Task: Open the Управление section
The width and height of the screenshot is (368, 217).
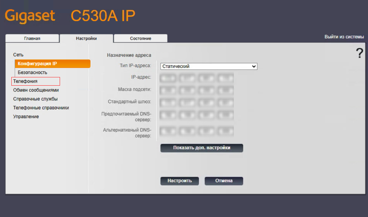Action: [x=26, y=117]
